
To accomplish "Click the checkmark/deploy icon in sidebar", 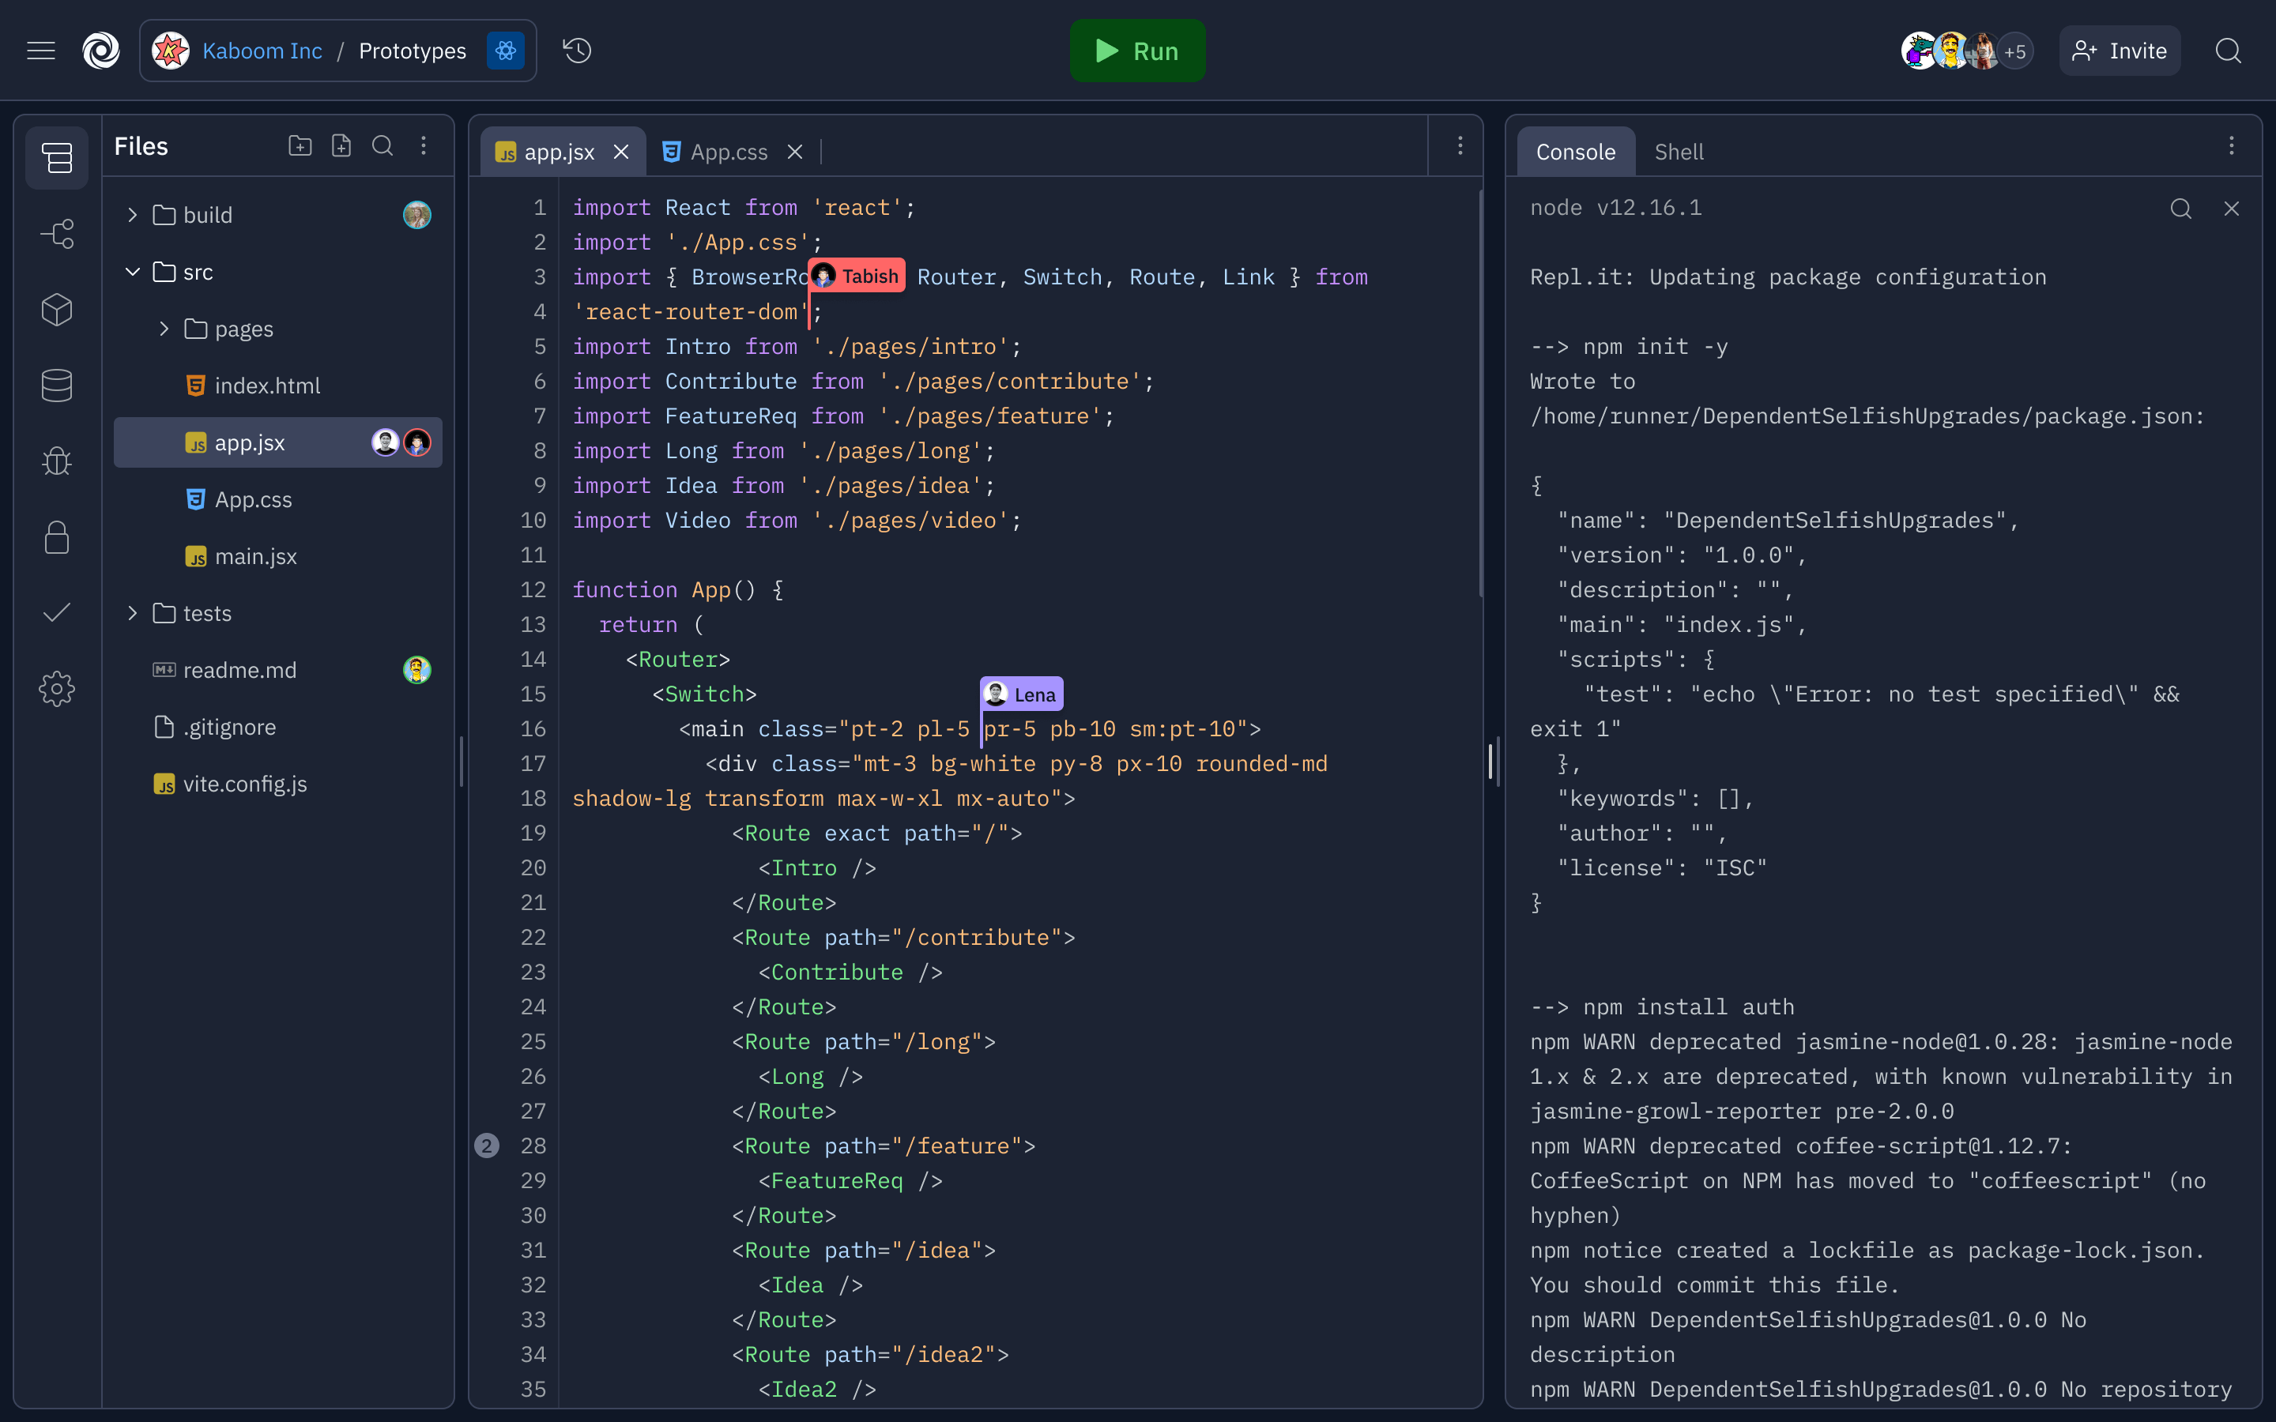I will (x=55, y=615).
